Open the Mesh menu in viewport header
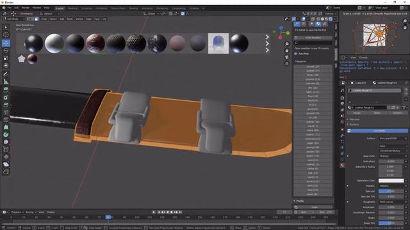This screenshot has height=230, width=410. [70, 19]
